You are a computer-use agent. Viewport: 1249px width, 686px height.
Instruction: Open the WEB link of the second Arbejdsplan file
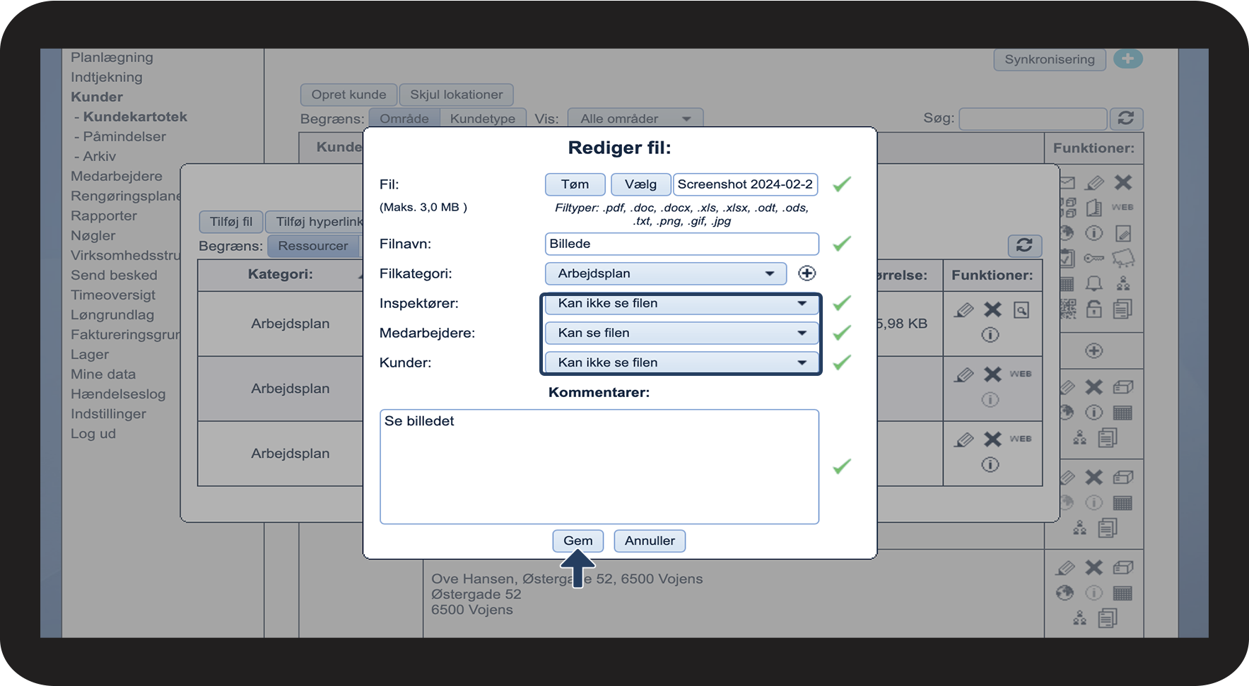pyautogui.click(x=1021, y=374)
